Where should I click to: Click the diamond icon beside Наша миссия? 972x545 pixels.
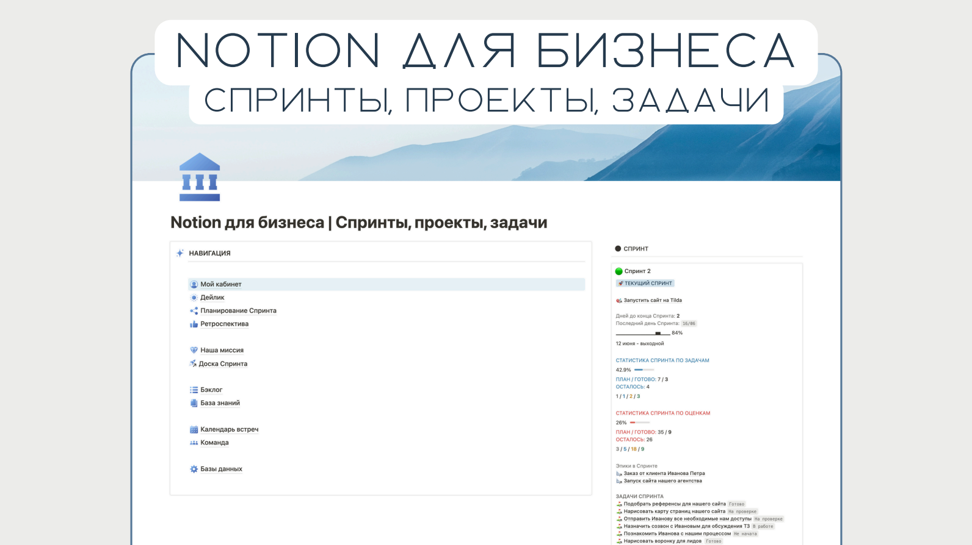194,351
